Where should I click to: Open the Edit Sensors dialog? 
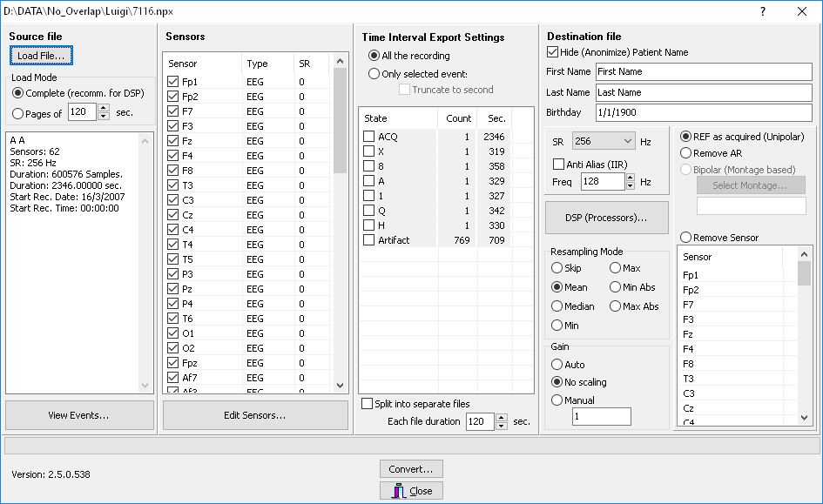pos(255,415)
